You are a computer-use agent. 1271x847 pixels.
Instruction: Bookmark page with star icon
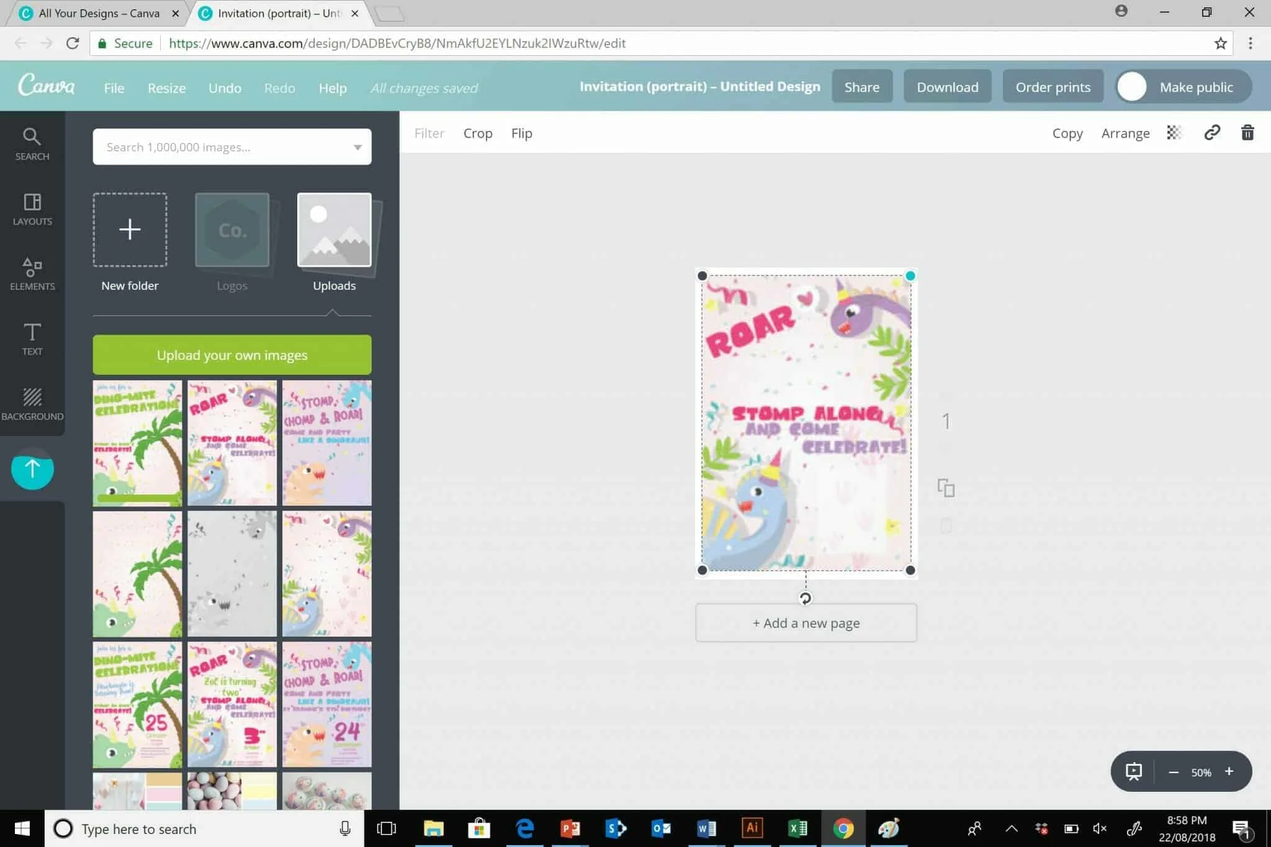pos(1220,43)
